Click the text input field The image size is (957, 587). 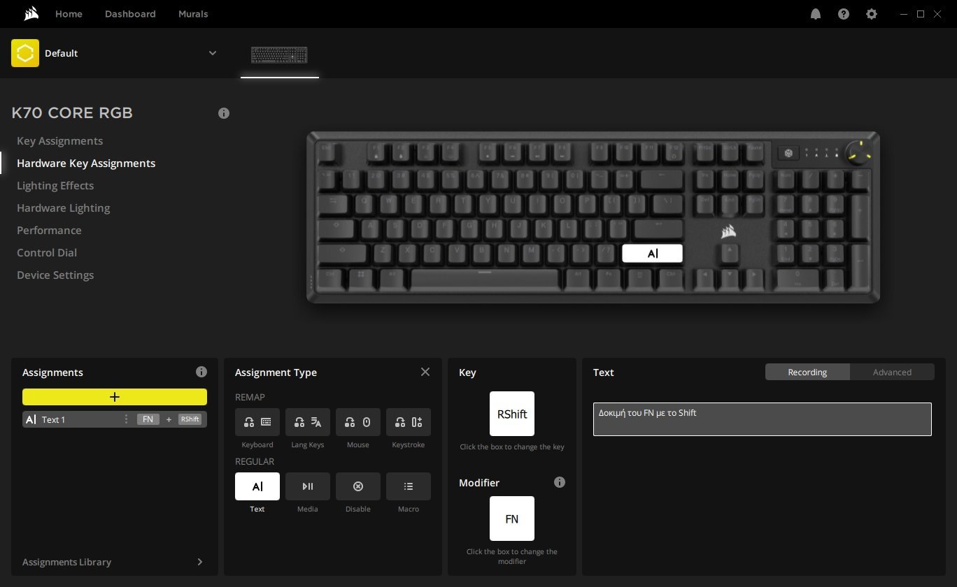pos(763,419)
